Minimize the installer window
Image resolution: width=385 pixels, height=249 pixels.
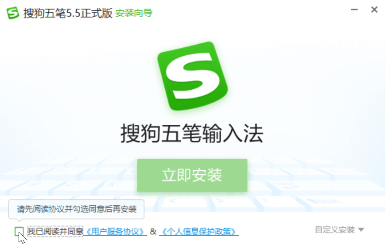pos(354,10)
